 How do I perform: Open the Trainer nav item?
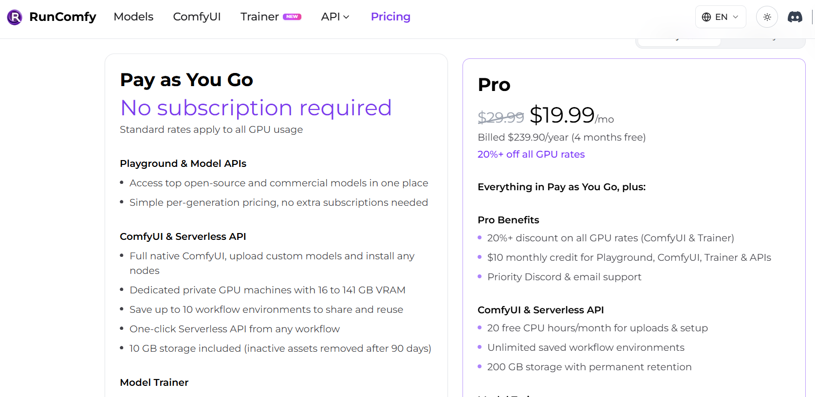click(x=259, y=17)
